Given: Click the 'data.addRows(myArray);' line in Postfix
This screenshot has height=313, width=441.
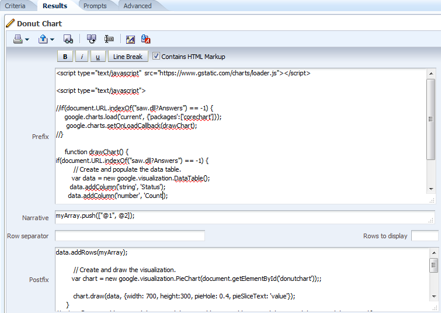Looking at the screenshot, I should pyautogui.click(x=91, y=252).
